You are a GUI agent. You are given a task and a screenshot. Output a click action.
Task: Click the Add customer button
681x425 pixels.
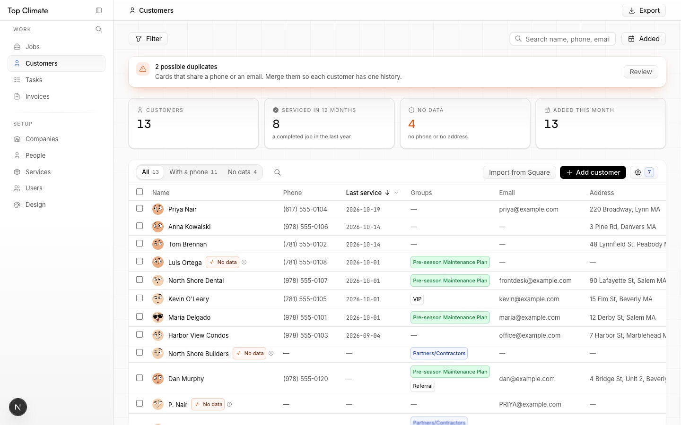pos(593,172)
